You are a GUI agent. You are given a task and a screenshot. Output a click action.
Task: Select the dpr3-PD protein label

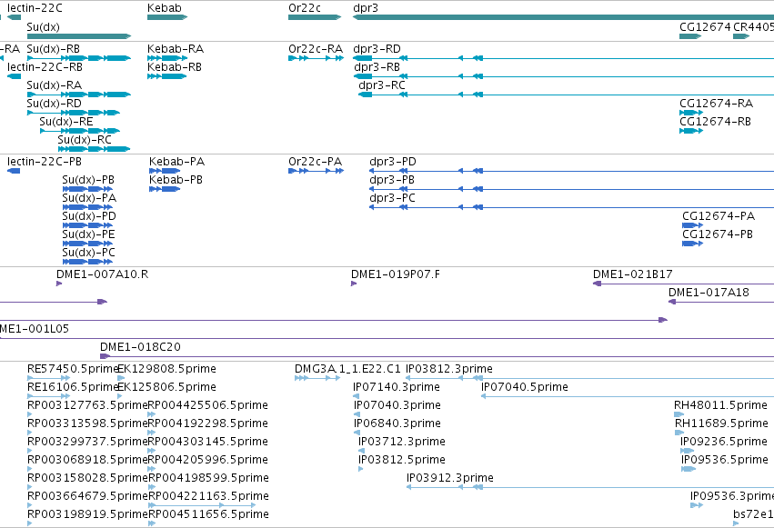click(x=393, y=162)
